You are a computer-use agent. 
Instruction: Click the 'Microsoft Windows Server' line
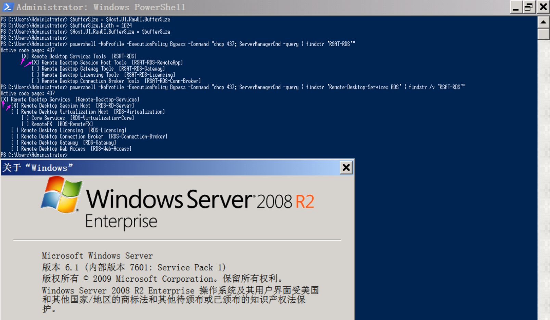tap(97, 256)
